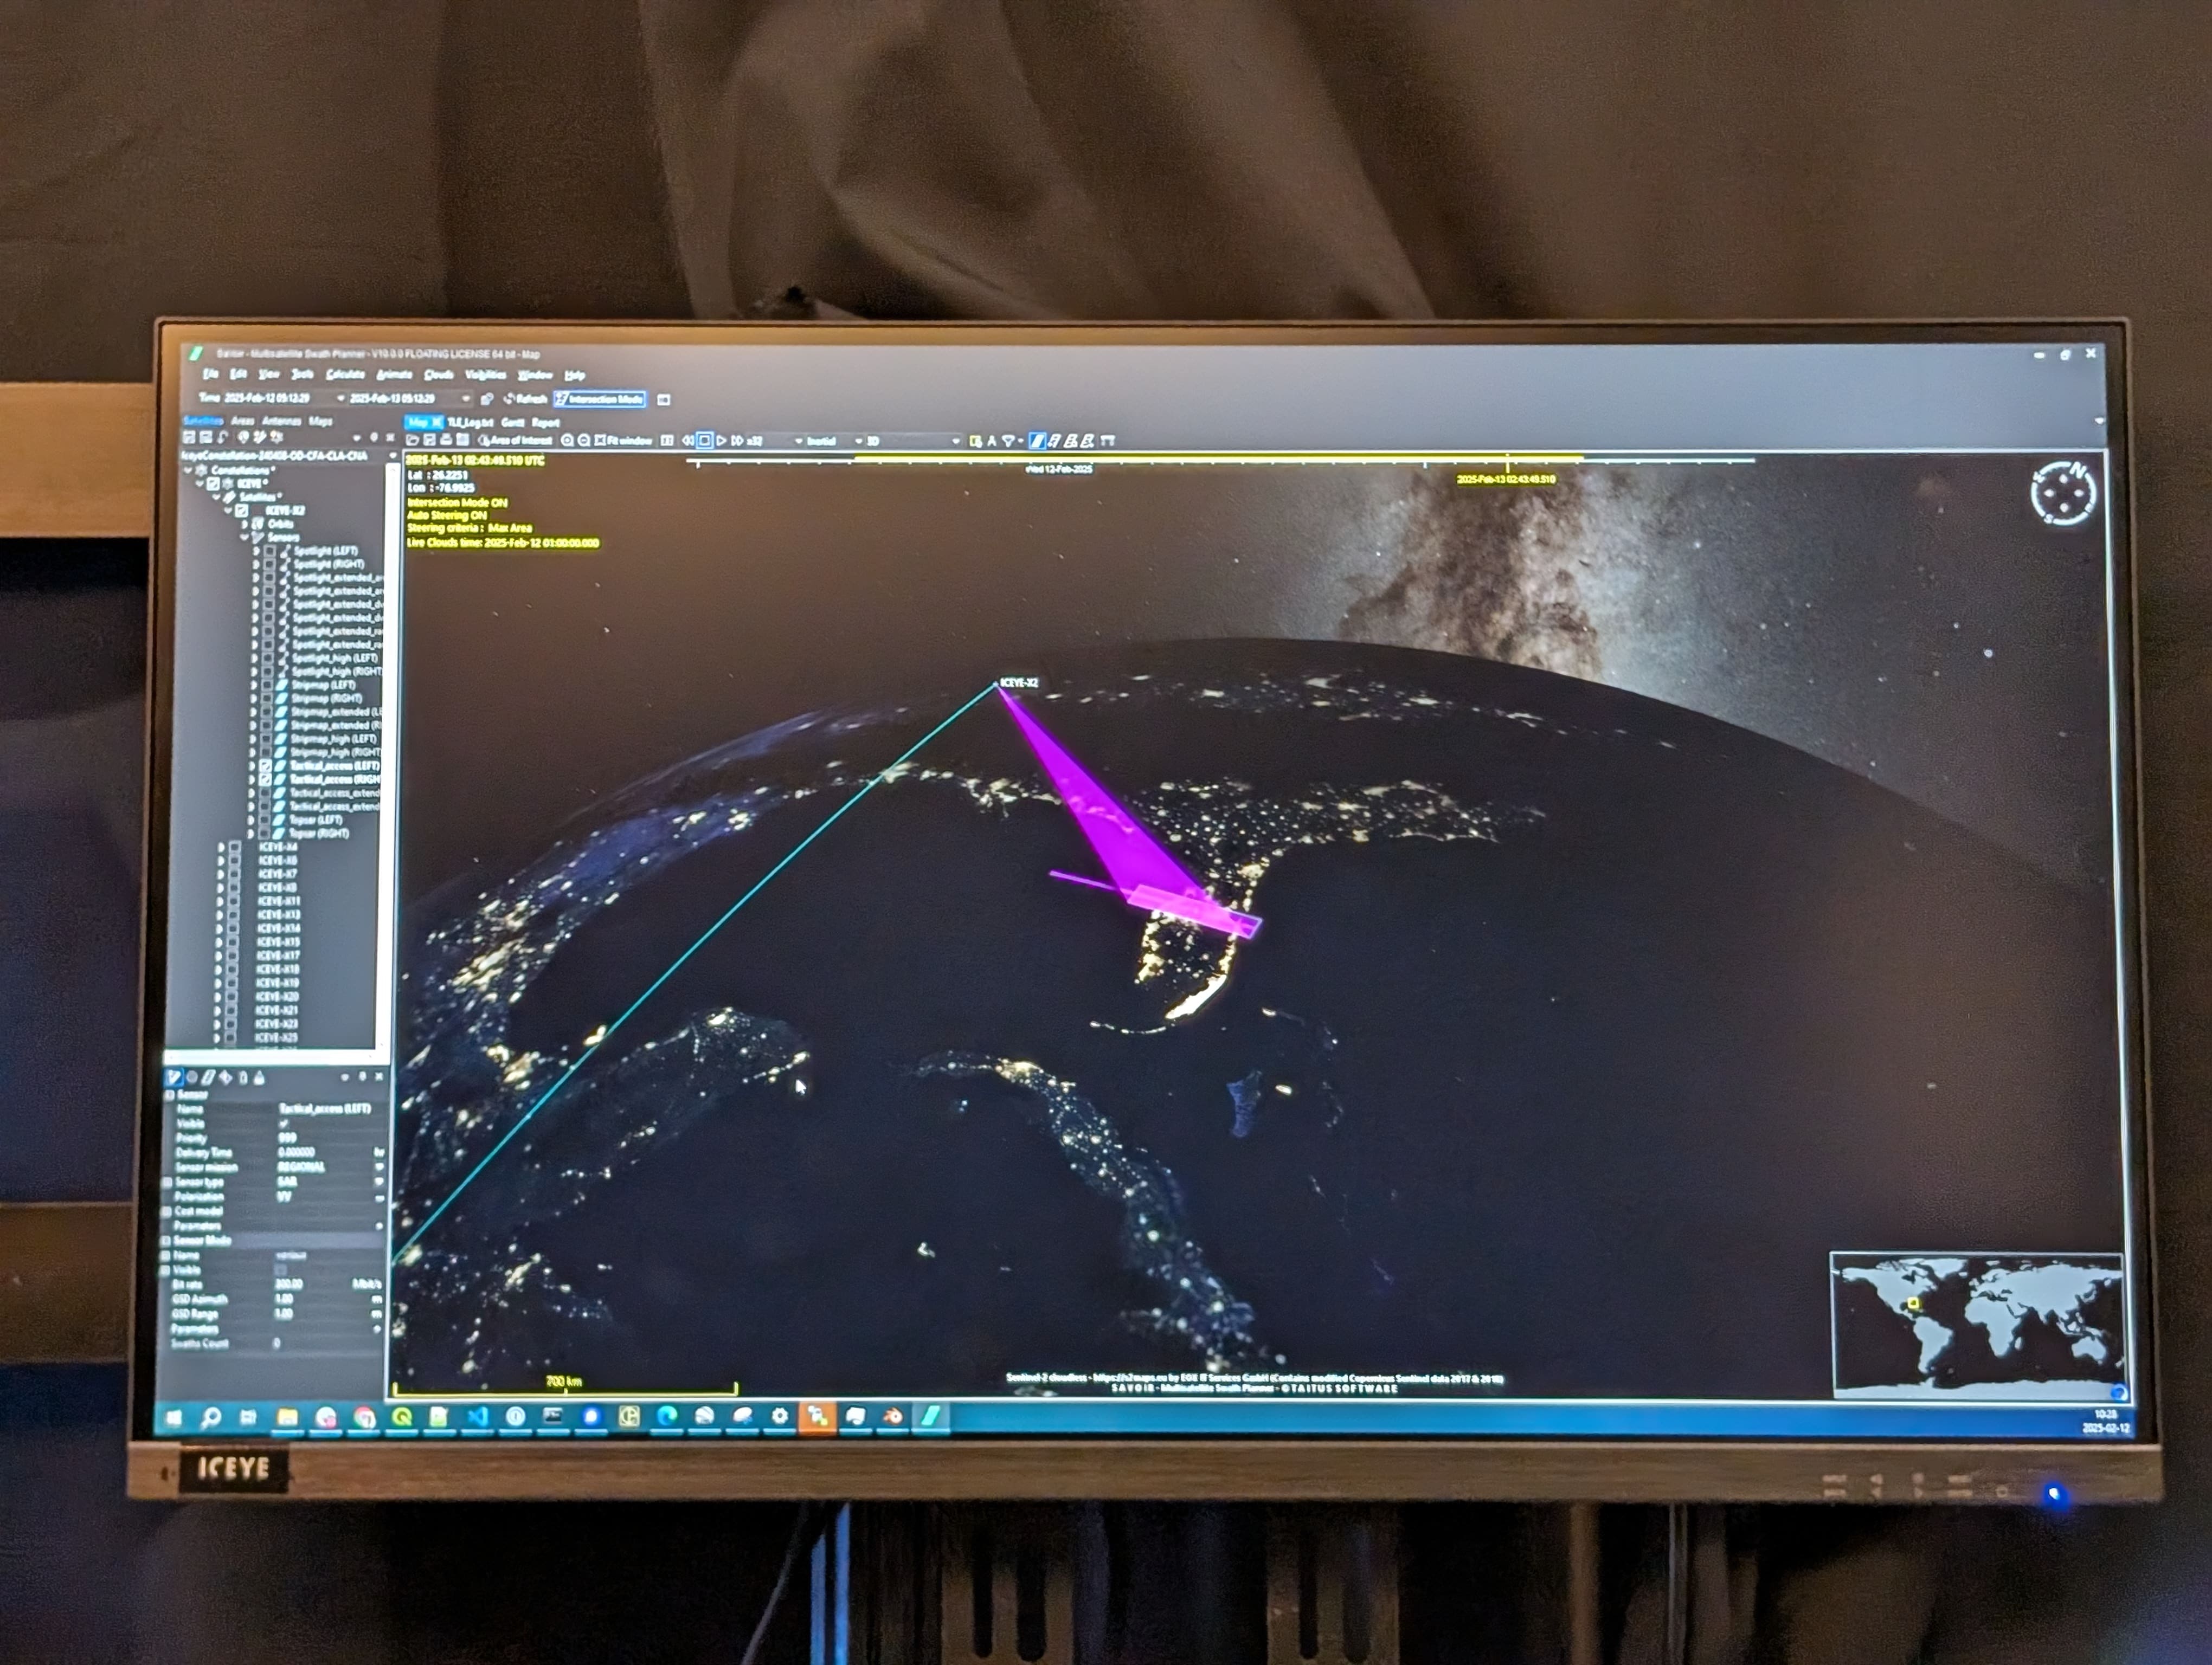Open File Explorer from the taskbar
2212x1665 pixels.
pyautogui.click(x=288, y=1416)
